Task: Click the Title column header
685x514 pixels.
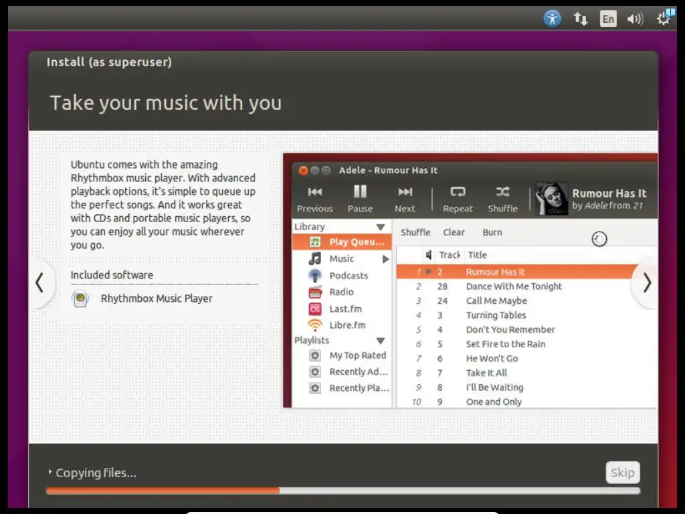Action: click(x=478, y=255)
